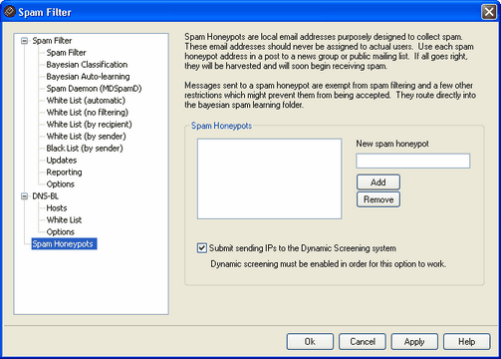Select White List (by recipient)
Screen dimensions: 501x359
pyautogui.click(x=89, y=125)
